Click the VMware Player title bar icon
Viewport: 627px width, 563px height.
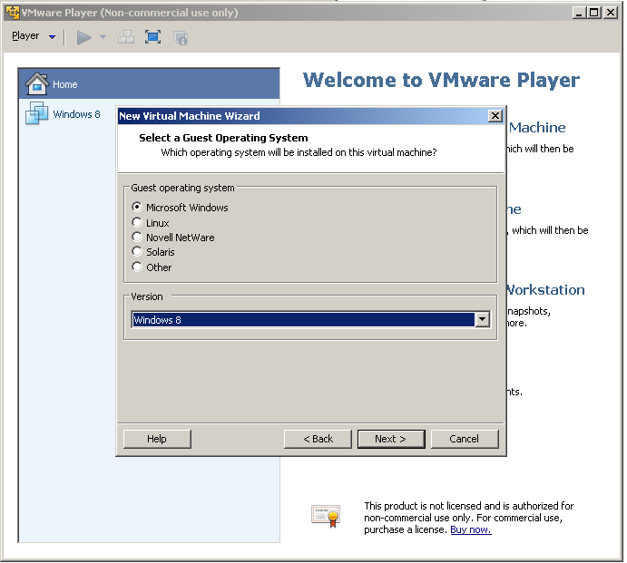(13, 13)
